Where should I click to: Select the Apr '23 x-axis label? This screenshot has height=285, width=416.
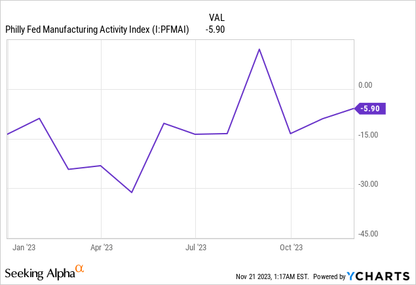click(100, 248)
